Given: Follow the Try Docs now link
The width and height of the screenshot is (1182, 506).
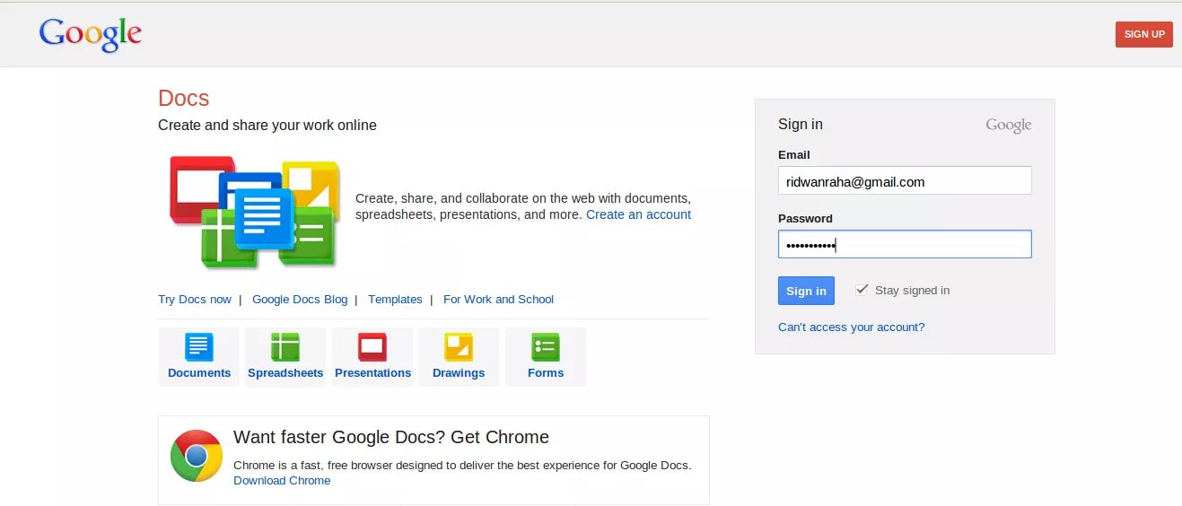Looking at the screenshot, I should [x=195, y=300].
